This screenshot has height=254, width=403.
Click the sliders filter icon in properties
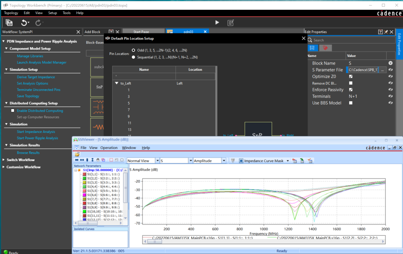(x=312, y=48)
